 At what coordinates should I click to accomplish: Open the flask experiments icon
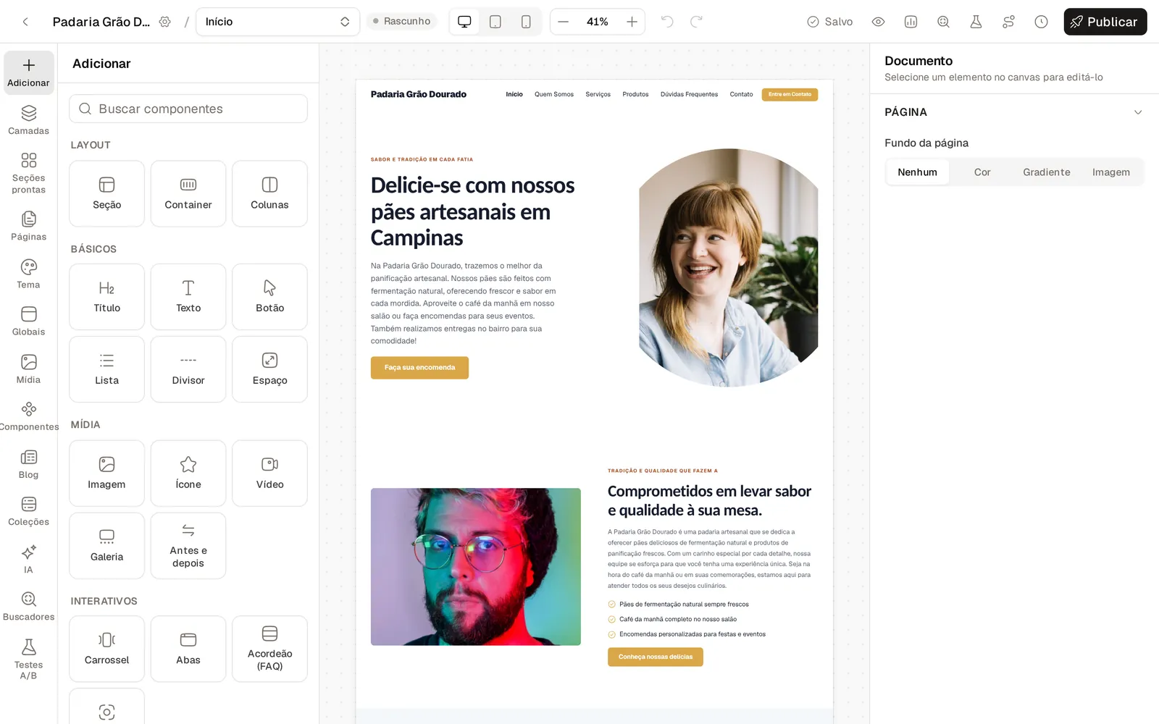[x=976, y=22]
